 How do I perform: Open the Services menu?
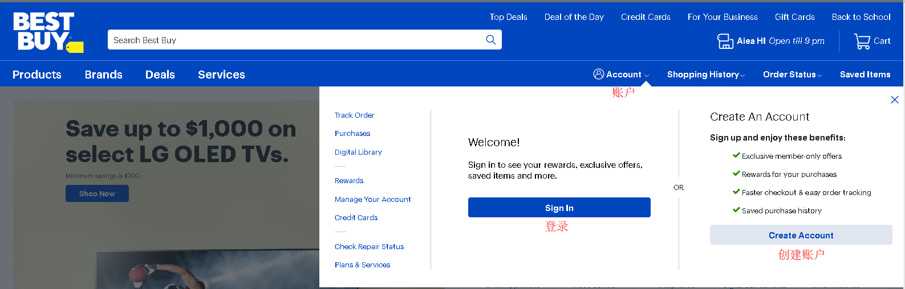[221, 75]
